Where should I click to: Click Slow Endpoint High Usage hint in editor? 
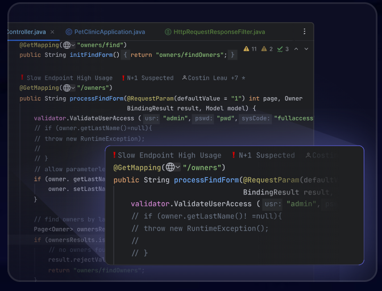(x=67, y=78)
